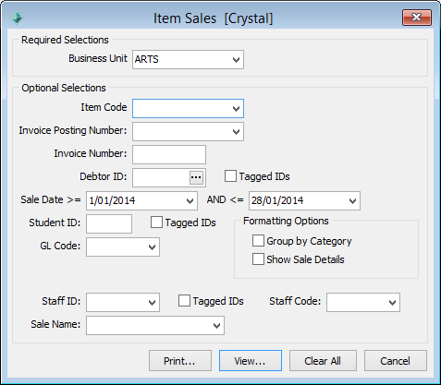Focus the Invoice Number input field
This screenshot has width=441, height=385.
coord(169,154)
